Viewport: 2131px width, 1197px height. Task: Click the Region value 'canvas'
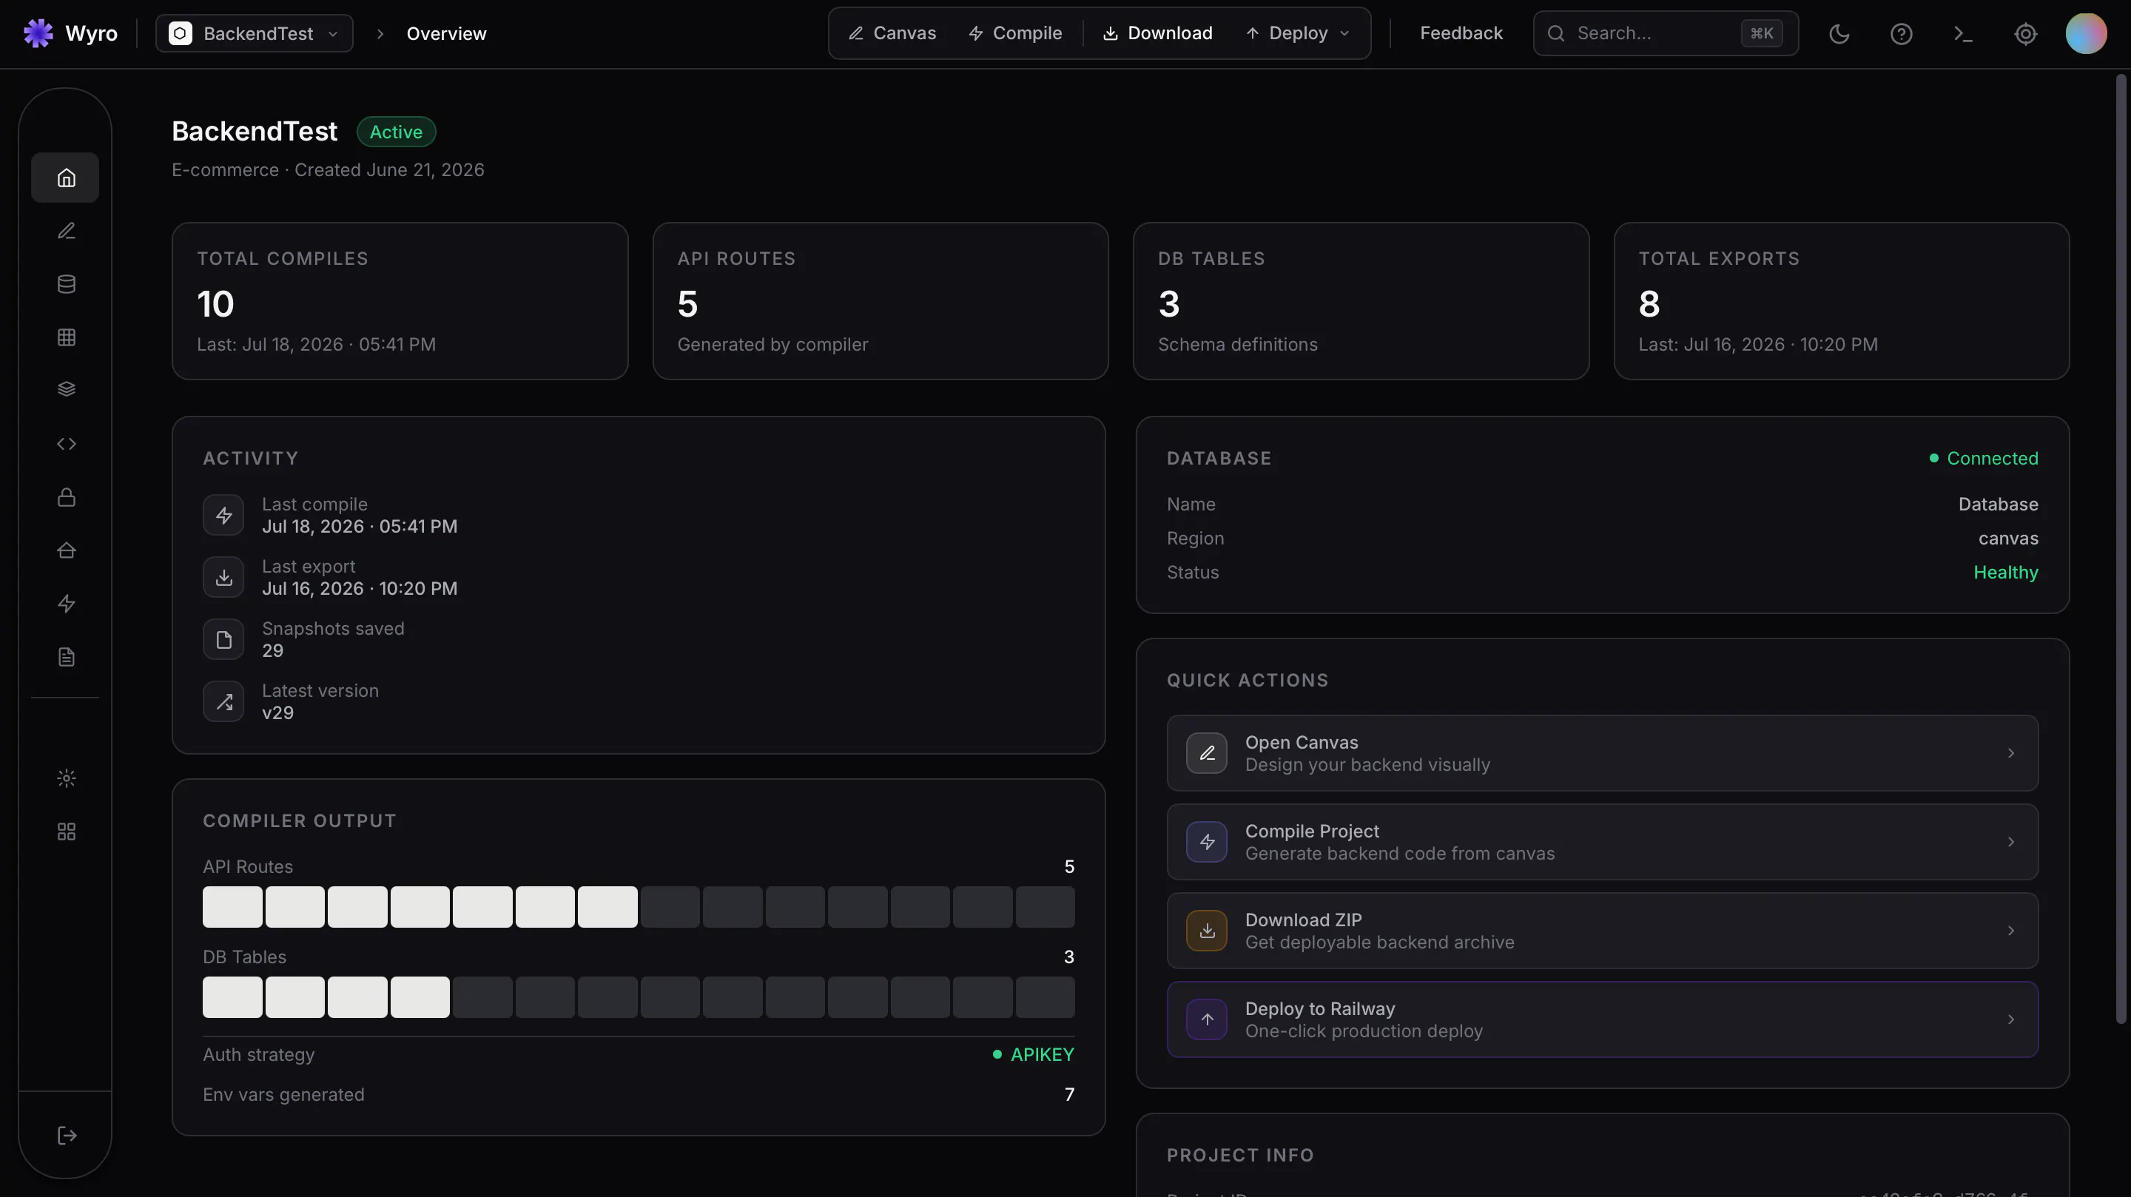(x=2007, y=539)
